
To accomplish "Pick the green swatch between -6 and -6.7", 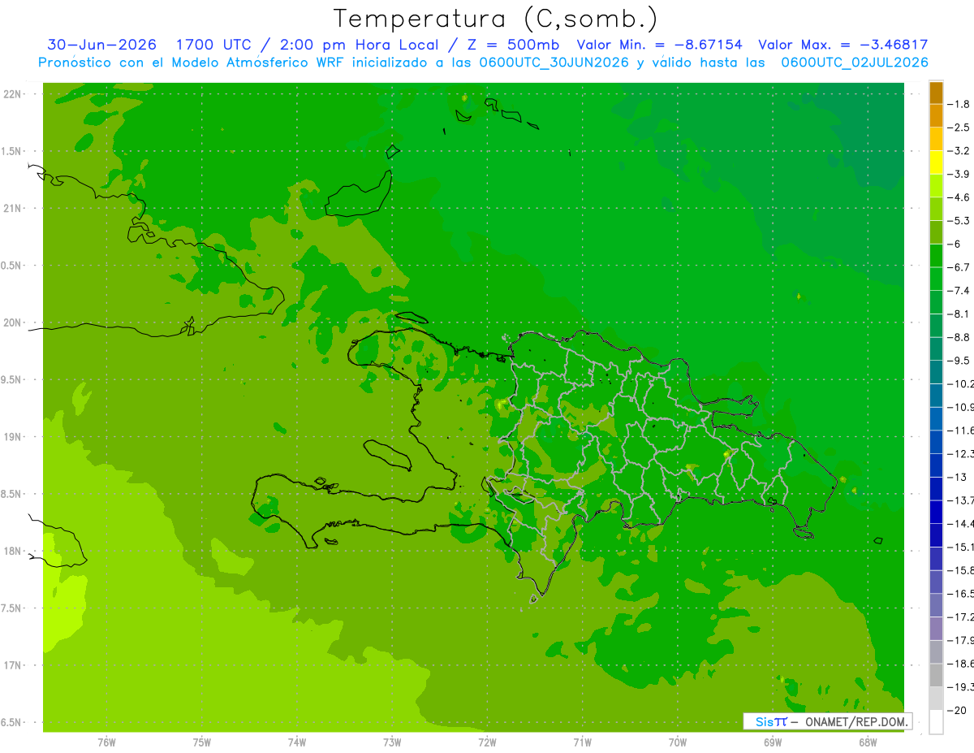I will [936, 256].
